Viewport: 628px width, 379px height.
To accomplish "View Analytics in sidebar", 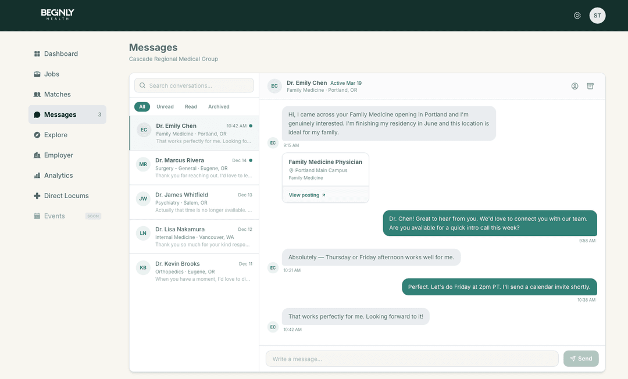I will [x=58, y=176].
